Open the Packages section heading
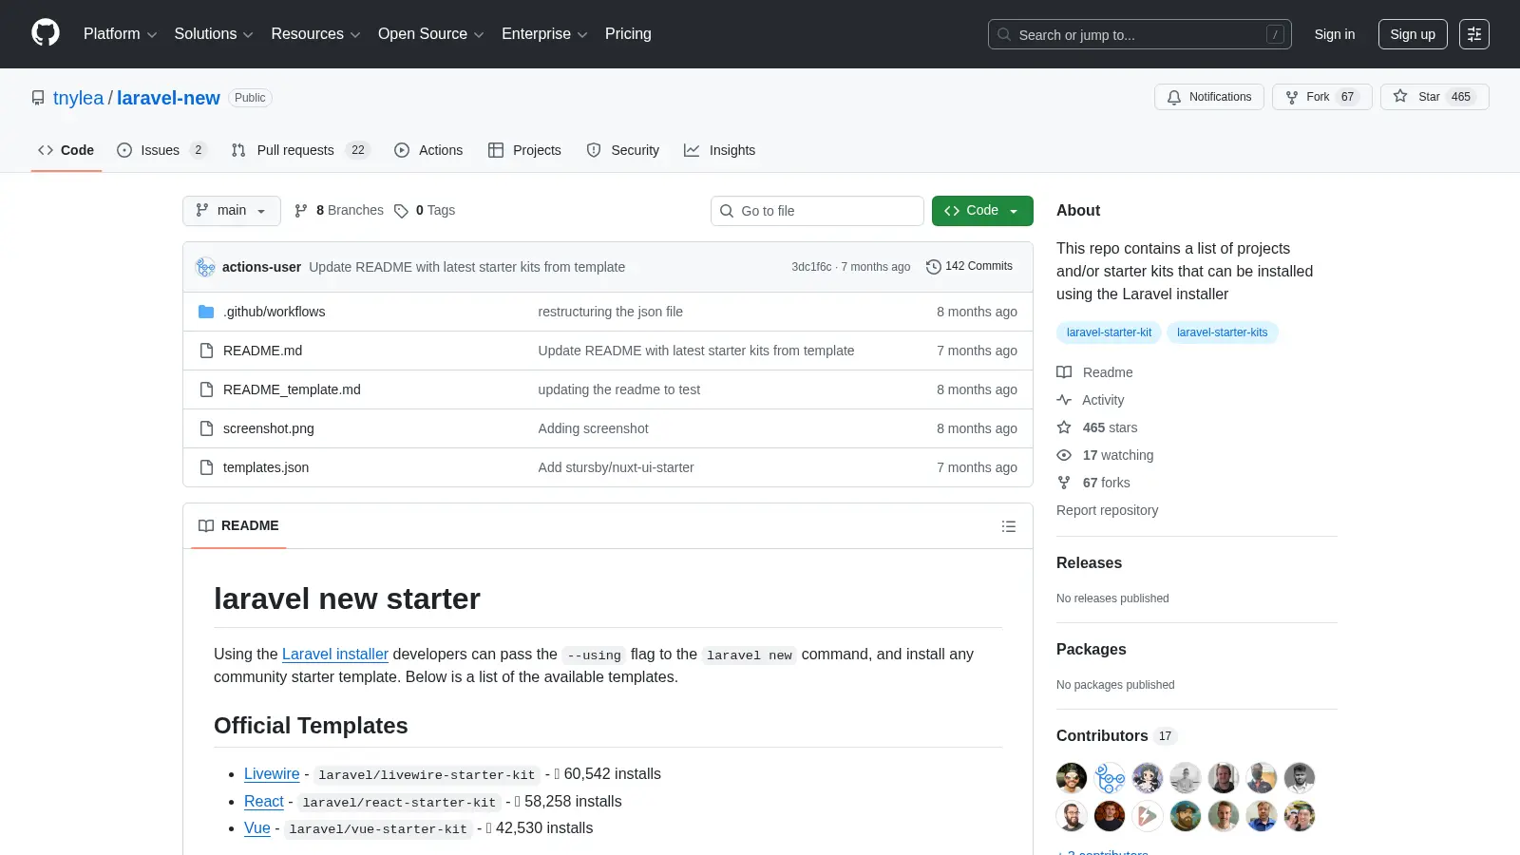The width and height of the screenshot is (1520, 855). pyautogui.click(x=1091, y=649)
